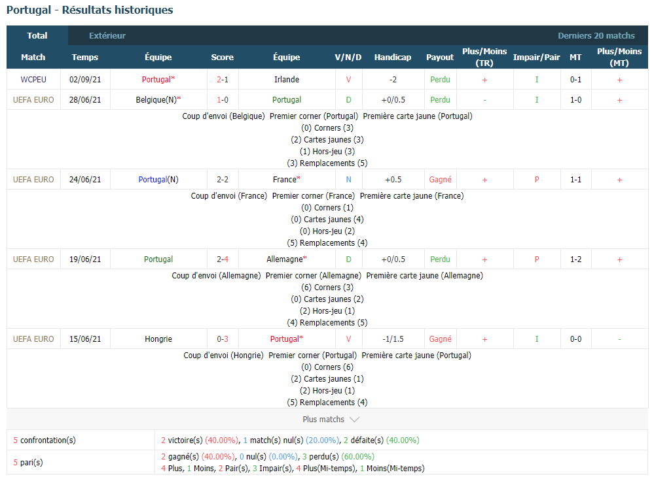The width and height of the screenshot is (654, 481).
Task: Click Perdu payout in the Irlande row
Action: (440, 79)
